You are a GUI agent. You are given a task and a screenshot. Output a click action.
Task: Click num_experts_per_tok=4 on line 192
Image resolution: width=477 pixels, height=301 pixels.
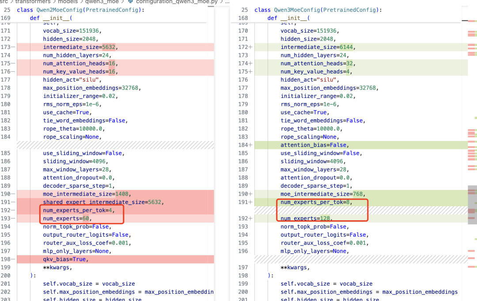(x=79, y=210)
